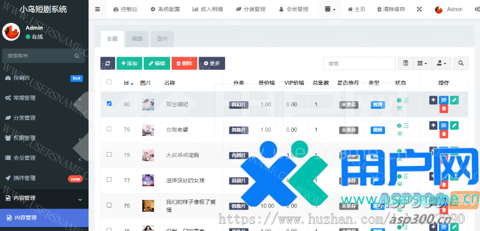The height and width of the screenshot is (231, 480).
Task: Toggle sidebar with the hamburger icon
Action: coord(98,9)
